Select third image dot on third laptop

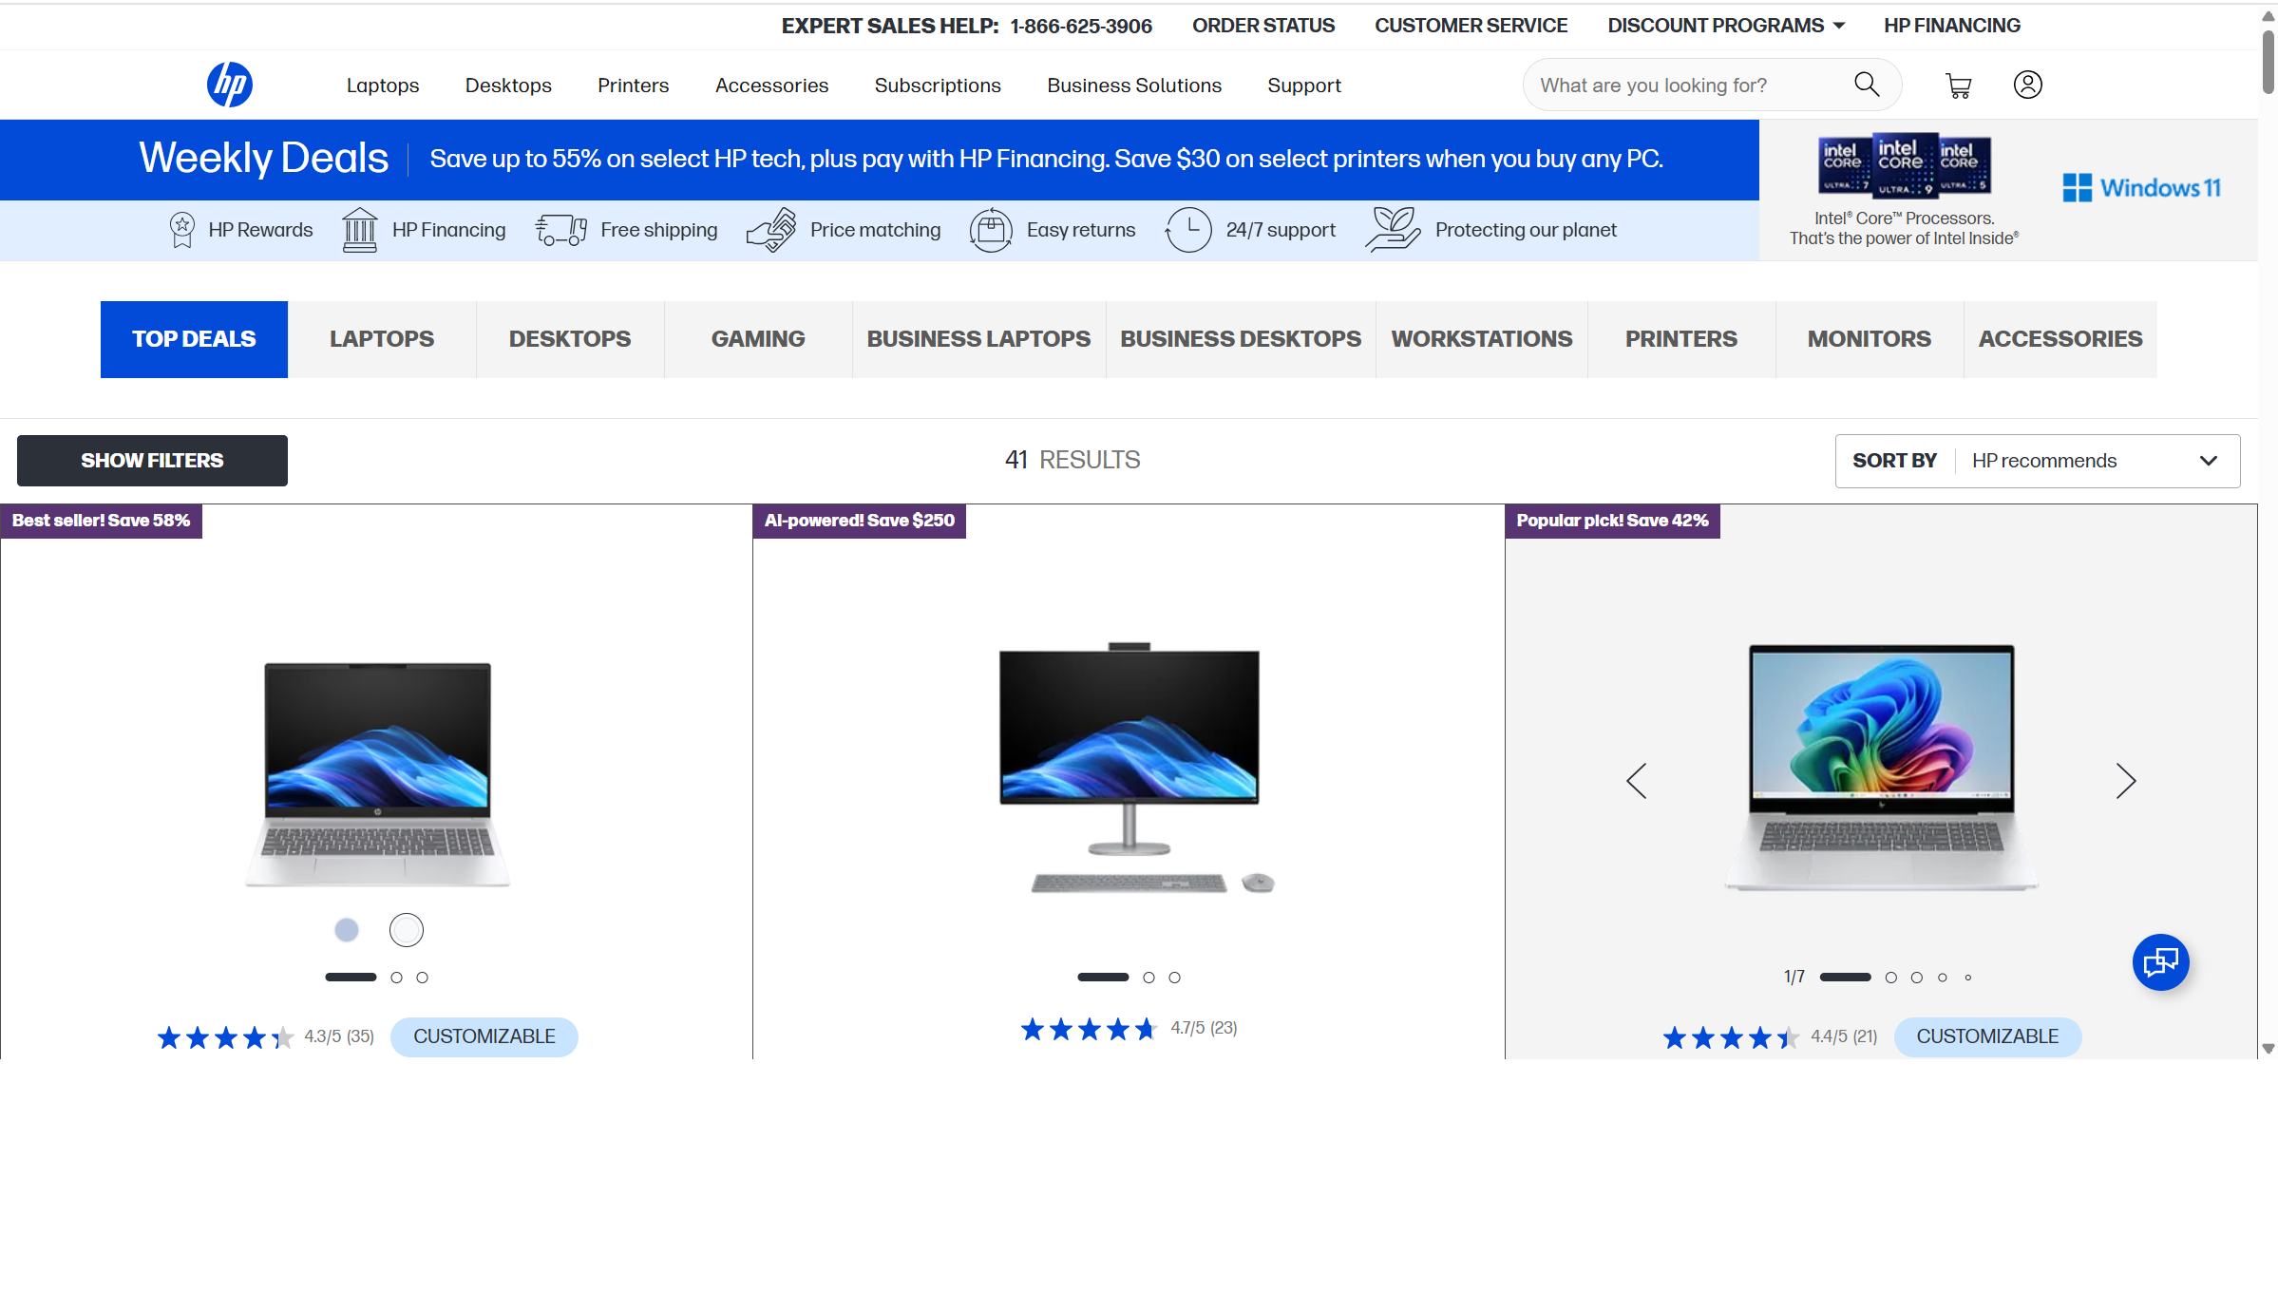pos(1917,978)
